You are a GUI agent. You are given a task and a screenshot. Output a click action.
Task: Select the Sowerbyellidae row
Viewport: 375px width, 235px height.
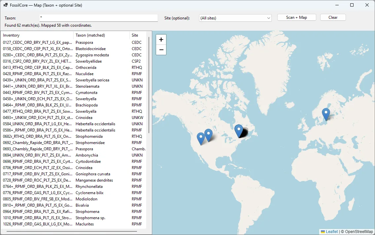click(74, 61)
